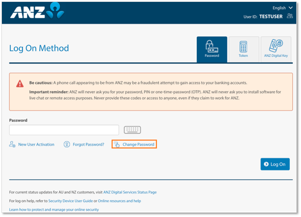Image resolution: width=301 pixels, height=217 pixels.
Task: Click the ANZ logo in header
Action: (x=36, y=13)
